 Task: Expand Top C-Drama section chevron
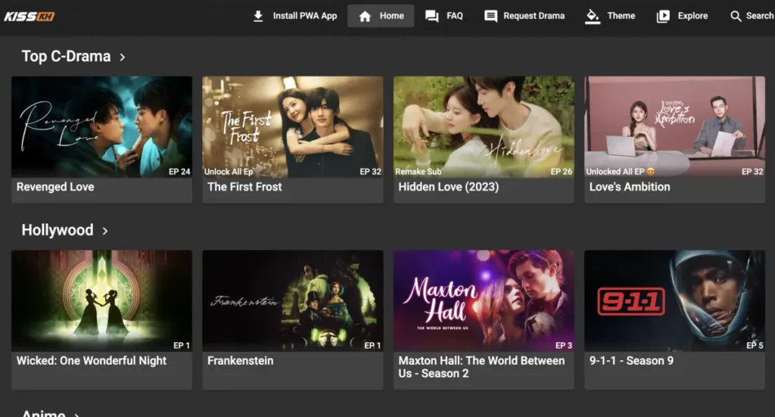(x=123, y=57)
